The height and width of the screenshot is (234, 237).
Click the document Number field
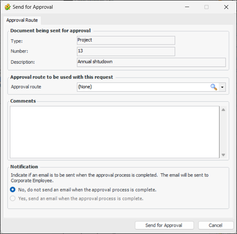click(x=126, y=51)
